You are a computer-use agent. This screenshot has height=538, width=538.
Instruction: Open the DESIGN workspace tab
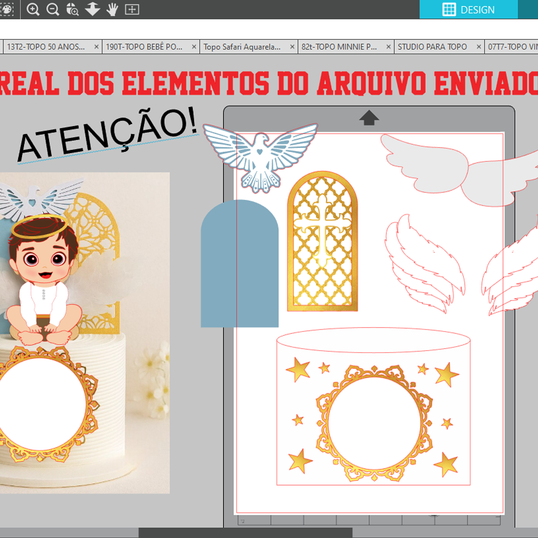(x=468, y=10)
